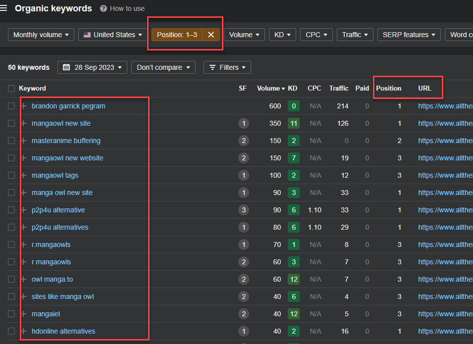Viewport: 473px width, 344px height.
Task: Open the Don't compare dropdown
Action: pyautogui.click(x=163, y=67)
